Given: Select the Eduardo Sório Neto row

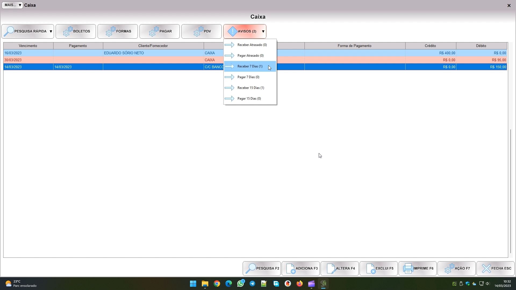Looking at the screenshot, I should 124,53.
